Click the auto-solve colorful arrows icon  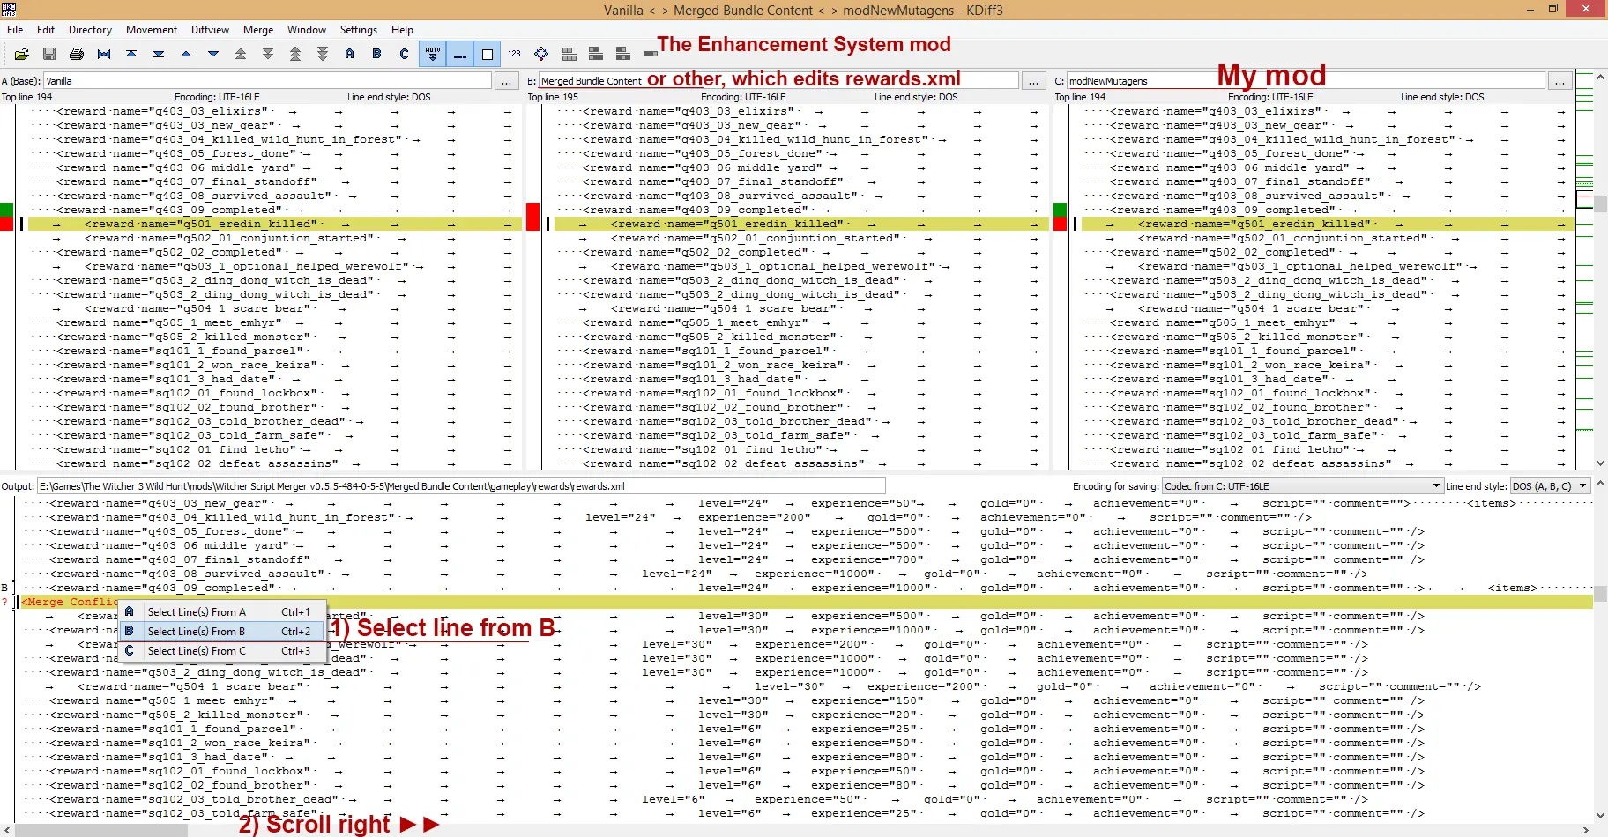(541, 54)
